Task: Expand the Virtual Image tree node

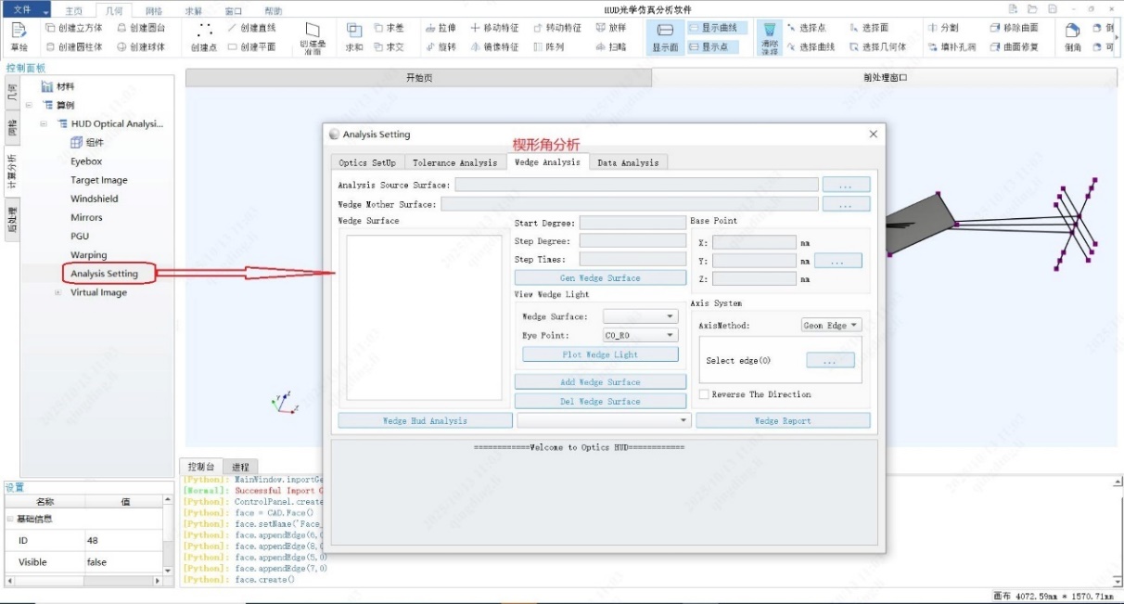Action: (57, 293)
